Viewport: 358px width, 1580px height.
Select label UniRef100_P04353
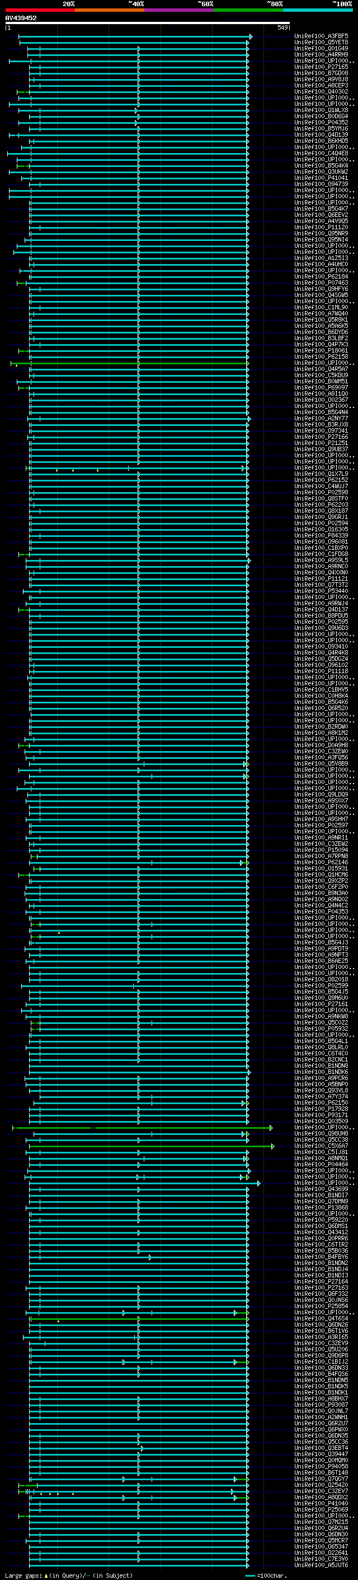321,912
